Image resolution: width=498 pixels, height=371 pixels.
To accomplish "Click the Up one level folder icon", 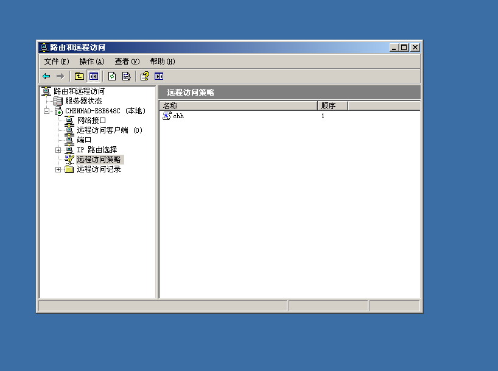I will 79,76.
